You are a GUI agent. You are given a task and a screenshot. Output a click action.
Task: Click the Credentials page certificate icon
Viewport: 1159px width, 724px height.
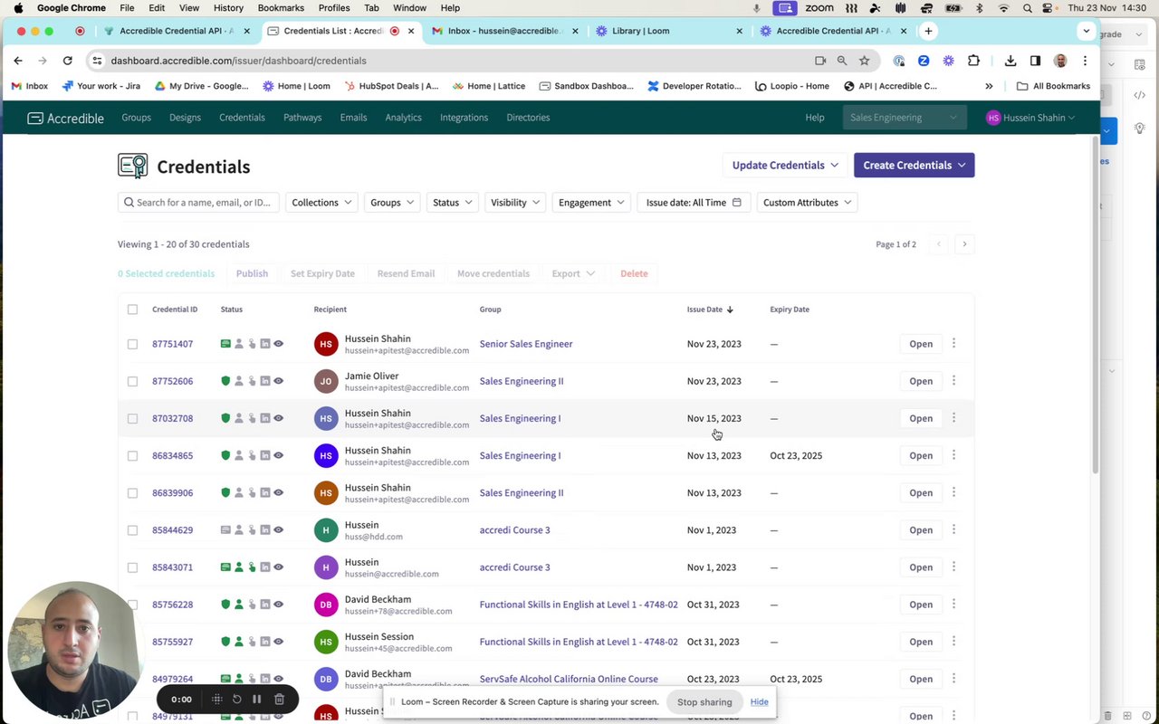132,166
